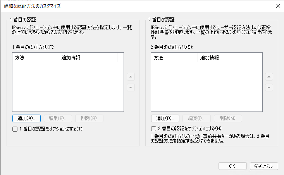Click 方法 column header in first list
The height and width of the screenshot is (175, 284).
[36, 58]
